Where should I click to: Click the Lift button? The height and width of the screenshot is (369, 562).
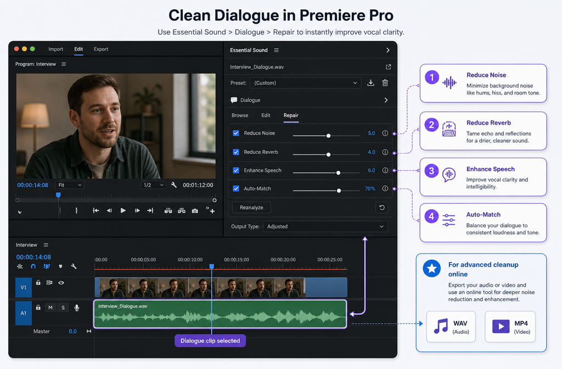click(x=168, y=210)
